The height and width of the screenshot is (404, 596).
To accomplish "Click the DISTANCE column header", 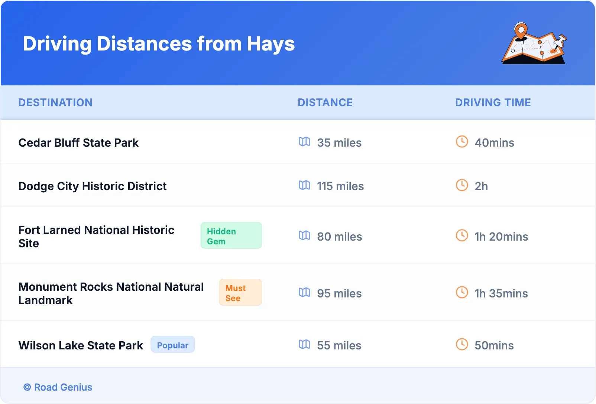I will [x=325, y=102].
